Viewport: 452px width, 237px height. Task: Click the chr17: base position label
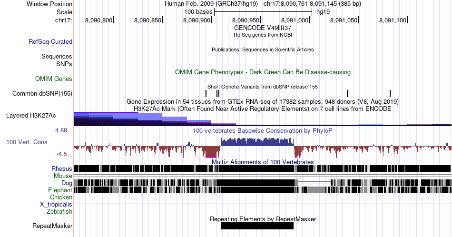(x=64, y=20)
